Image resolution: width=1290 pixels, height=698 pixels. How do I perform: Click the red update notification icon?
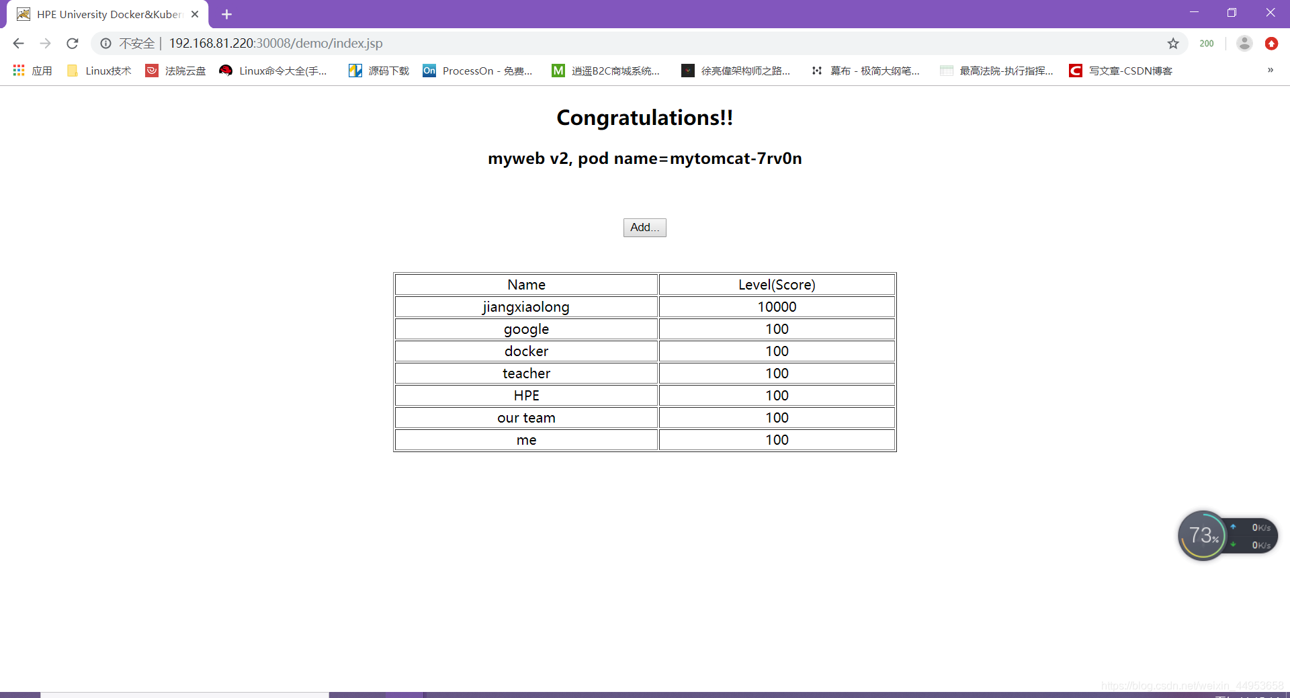(x=1271, y=44)
